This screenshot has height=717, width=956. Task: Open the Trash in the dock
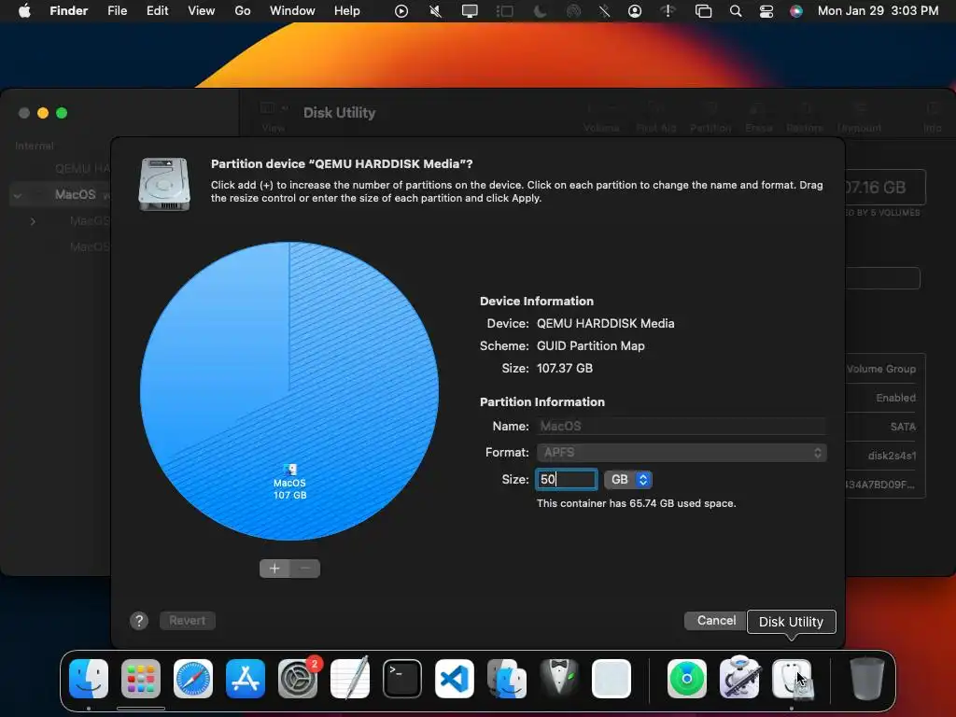coord(867,679)
